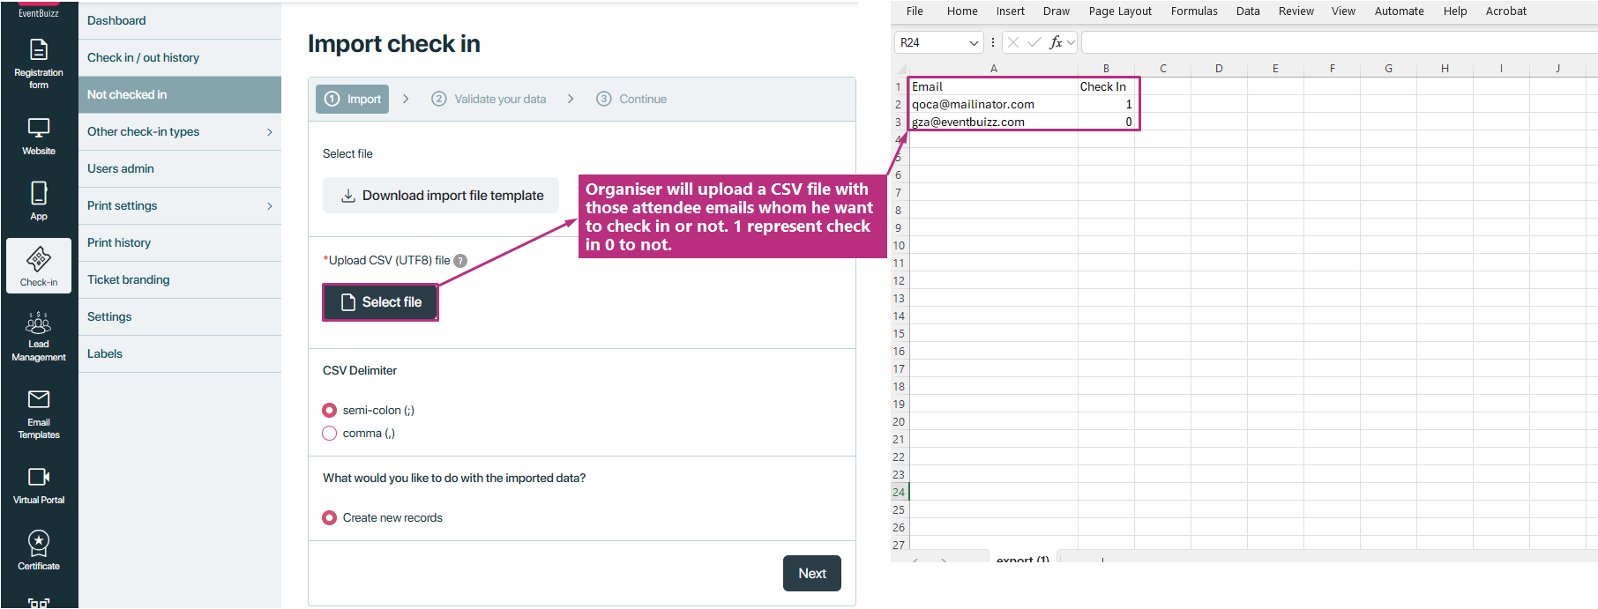Open the Registration form sidebar icon
The height and width of the screenshot is (609, 1598).
point(39,50)
